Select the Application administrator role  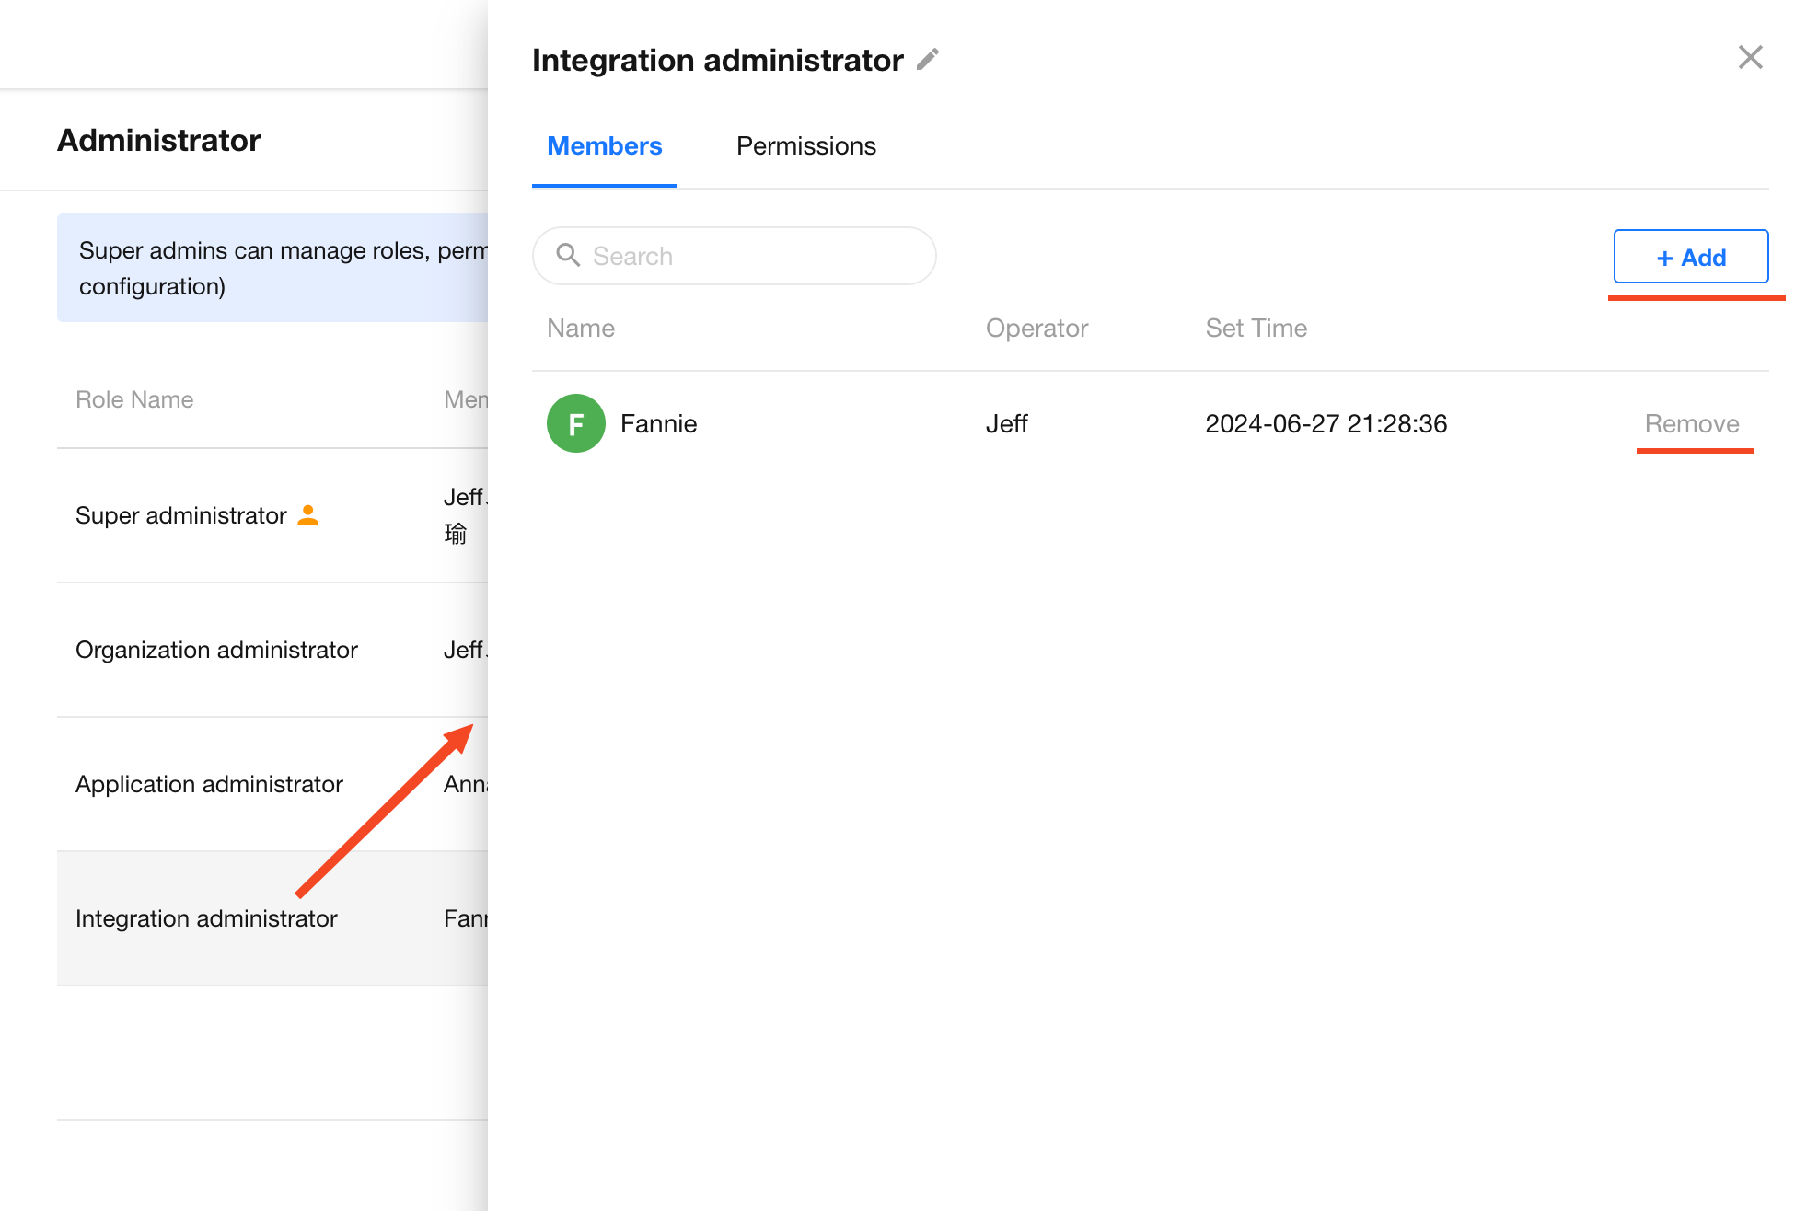[x=209, y=784]
